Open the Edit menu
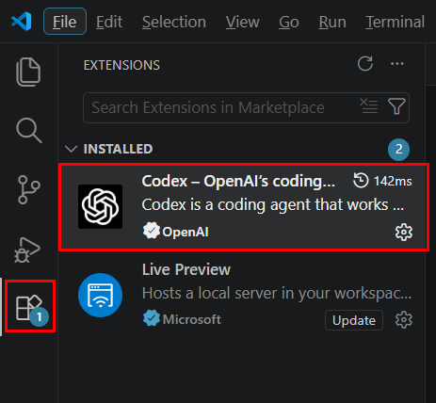 click(109, 22)
